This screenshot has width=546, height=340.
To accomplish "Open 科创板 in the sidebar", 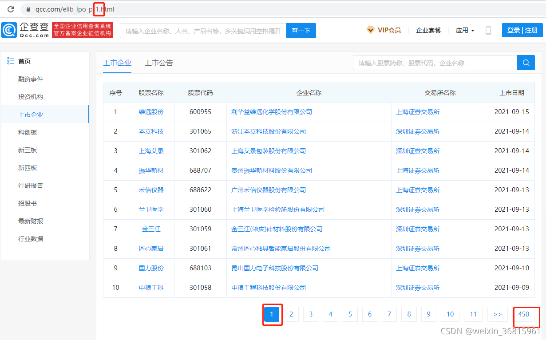I will tap(28, 132).
